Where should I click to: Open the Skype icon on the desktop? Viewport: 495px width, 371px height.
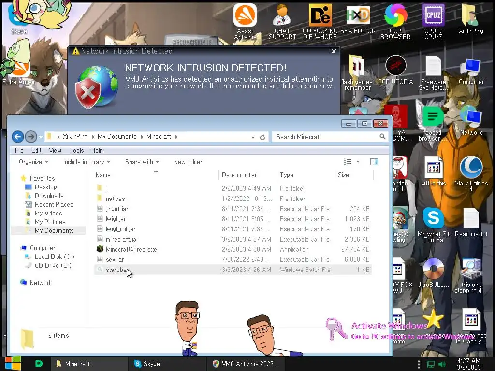pos(18,19)
